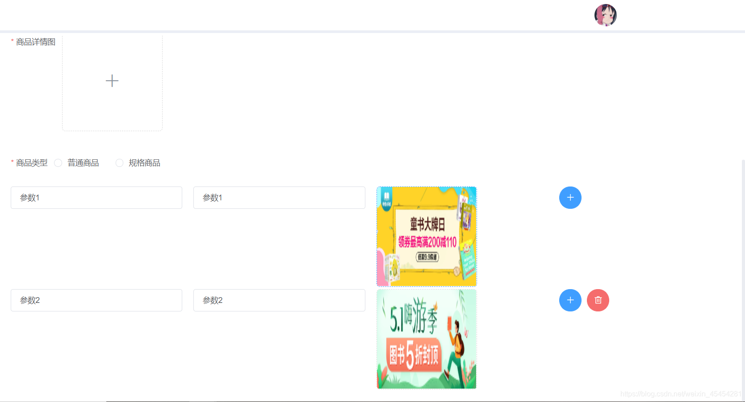Focus the right 参数2 input field
Viewport: 745px width, 402px height.
click(279, 300)
